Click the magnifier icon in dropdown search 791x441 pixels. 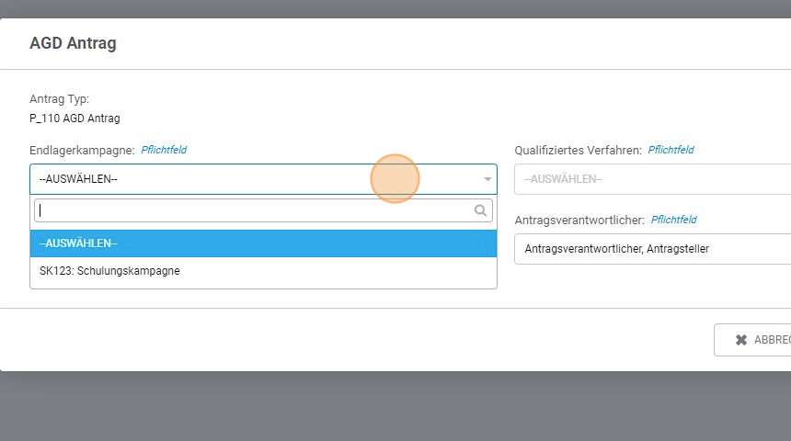(x=480, y=210)
